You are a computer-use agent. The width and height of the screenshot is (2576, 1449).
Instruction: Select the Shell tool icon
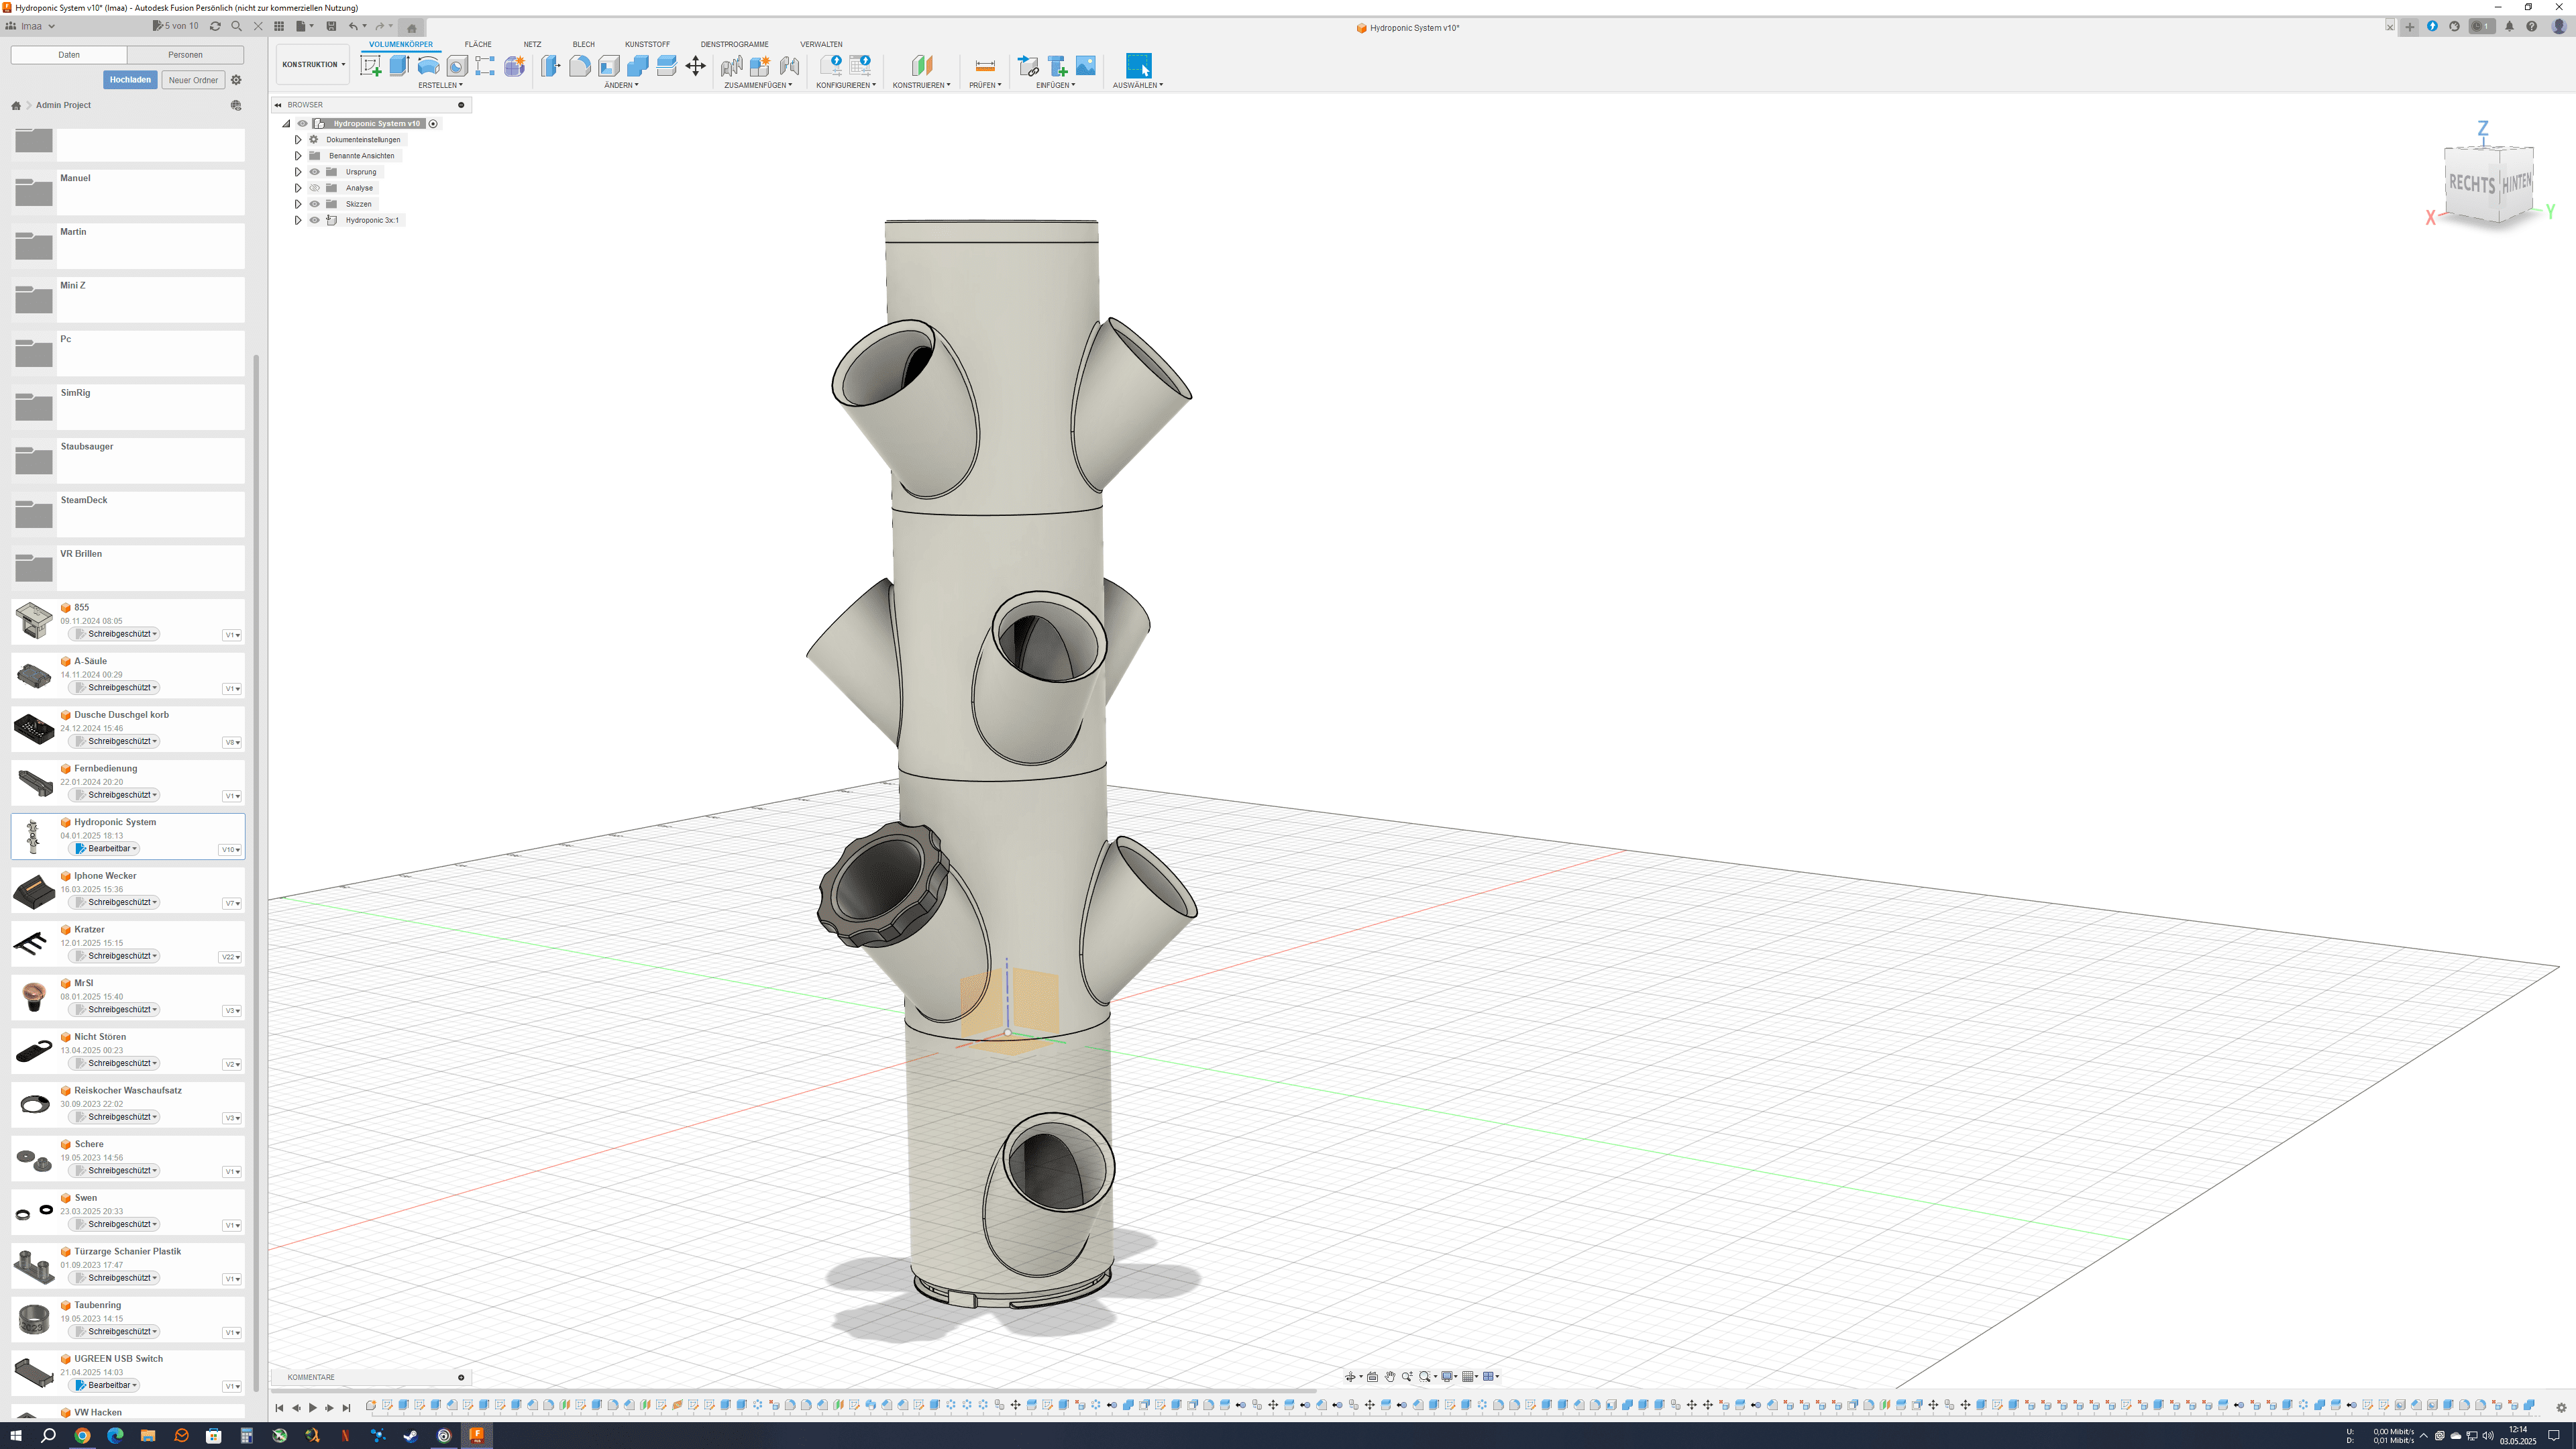pos(608,66)
